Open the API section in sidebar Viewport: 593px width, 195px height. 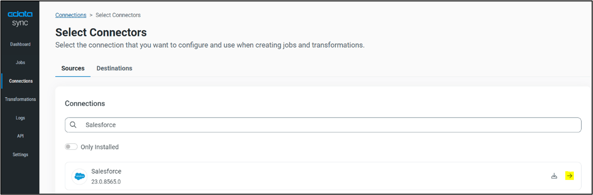tap(20, 136)
